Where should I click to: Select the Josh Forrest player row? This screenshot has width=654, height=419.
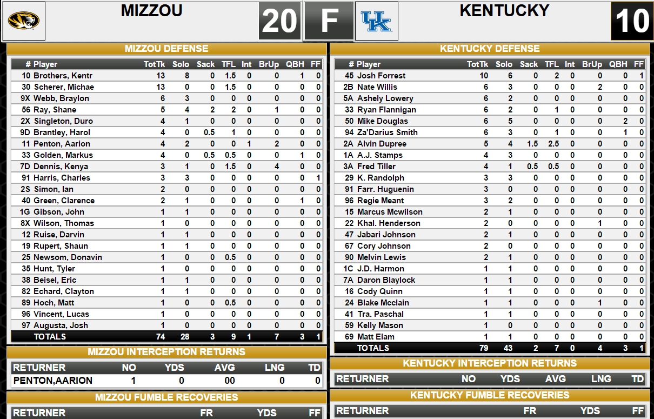(490, 76)
